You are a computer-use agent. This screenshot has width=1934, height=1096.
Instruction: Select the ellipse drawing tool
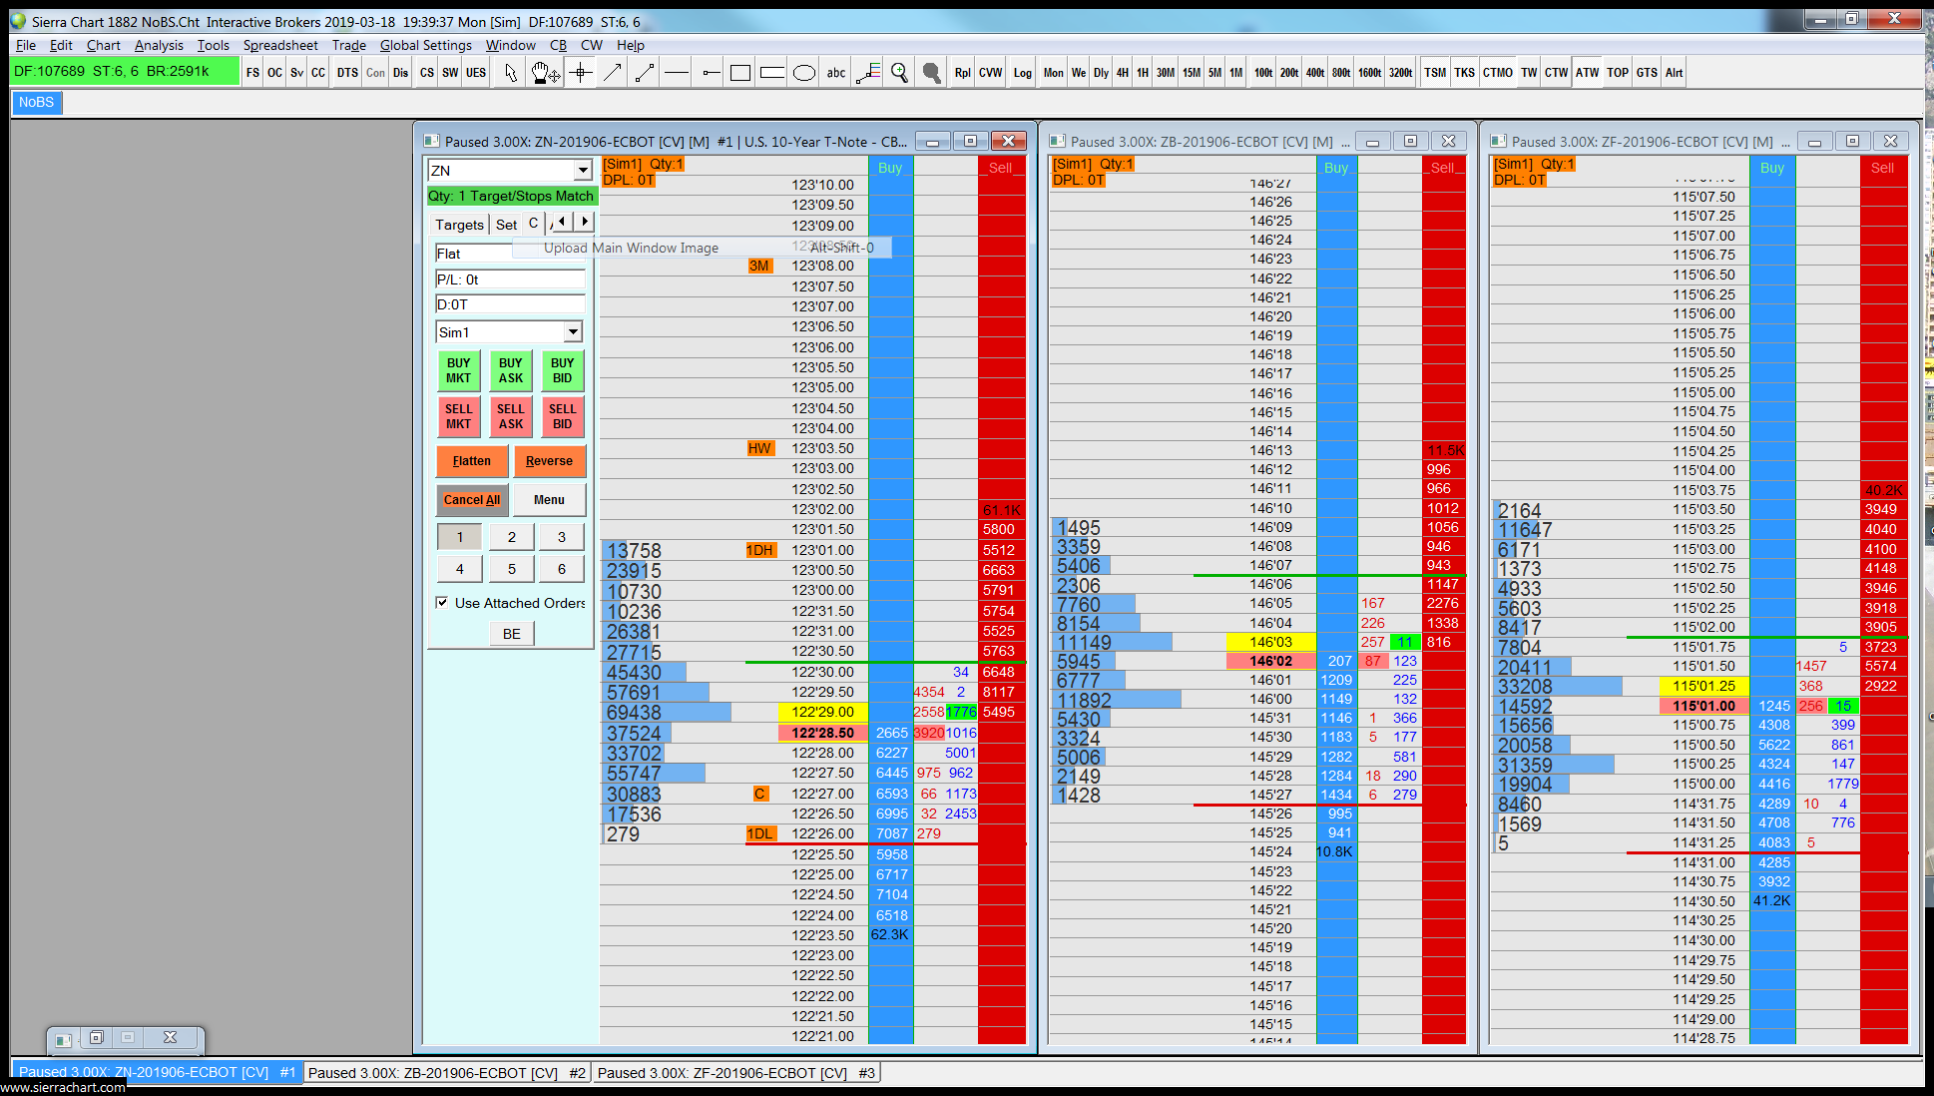[804, 73]
